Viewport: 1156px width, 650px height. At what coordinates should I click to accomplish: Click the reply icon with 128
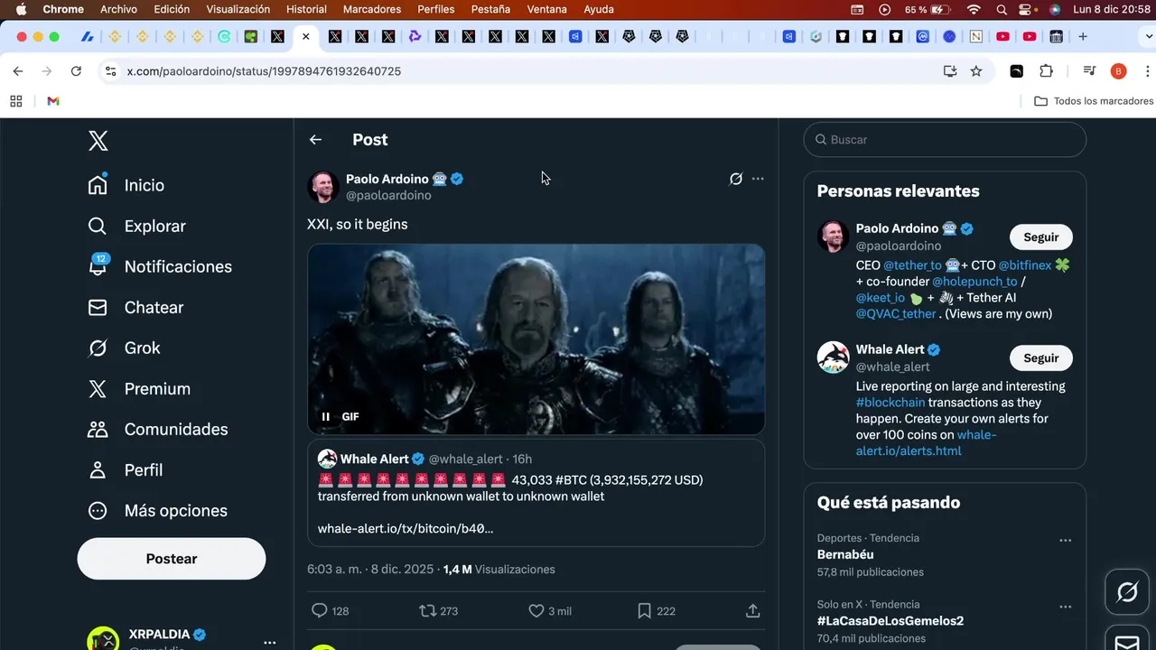(320, 611)
